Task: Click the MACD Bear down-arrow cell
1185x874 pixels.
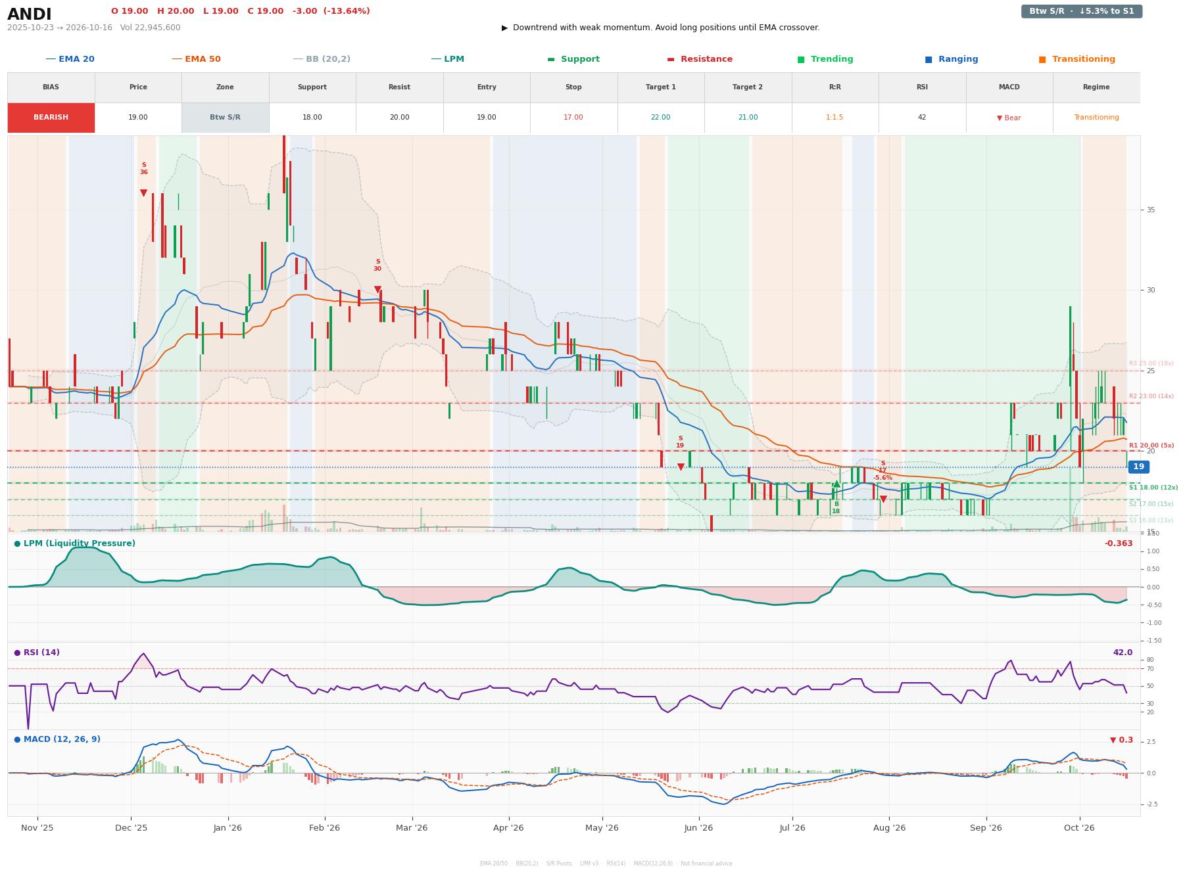Action: click(x=1009, y=118)
